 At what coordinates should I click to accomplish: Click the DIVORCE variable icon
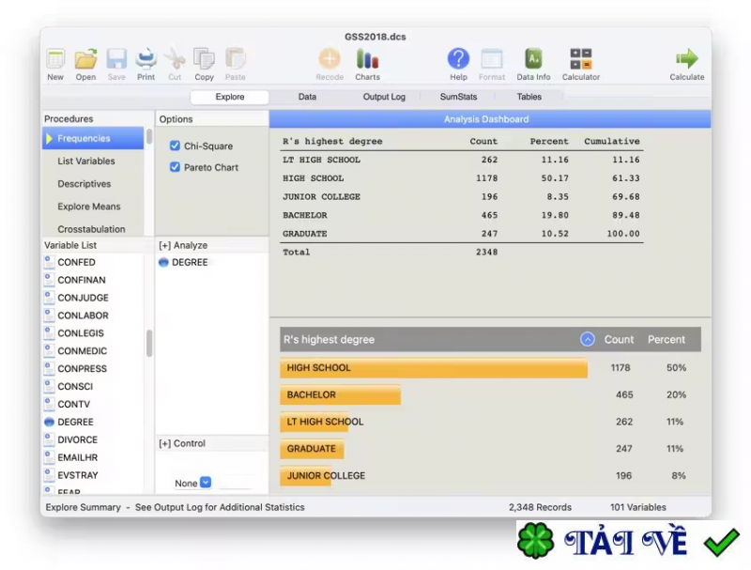point(49,439)
